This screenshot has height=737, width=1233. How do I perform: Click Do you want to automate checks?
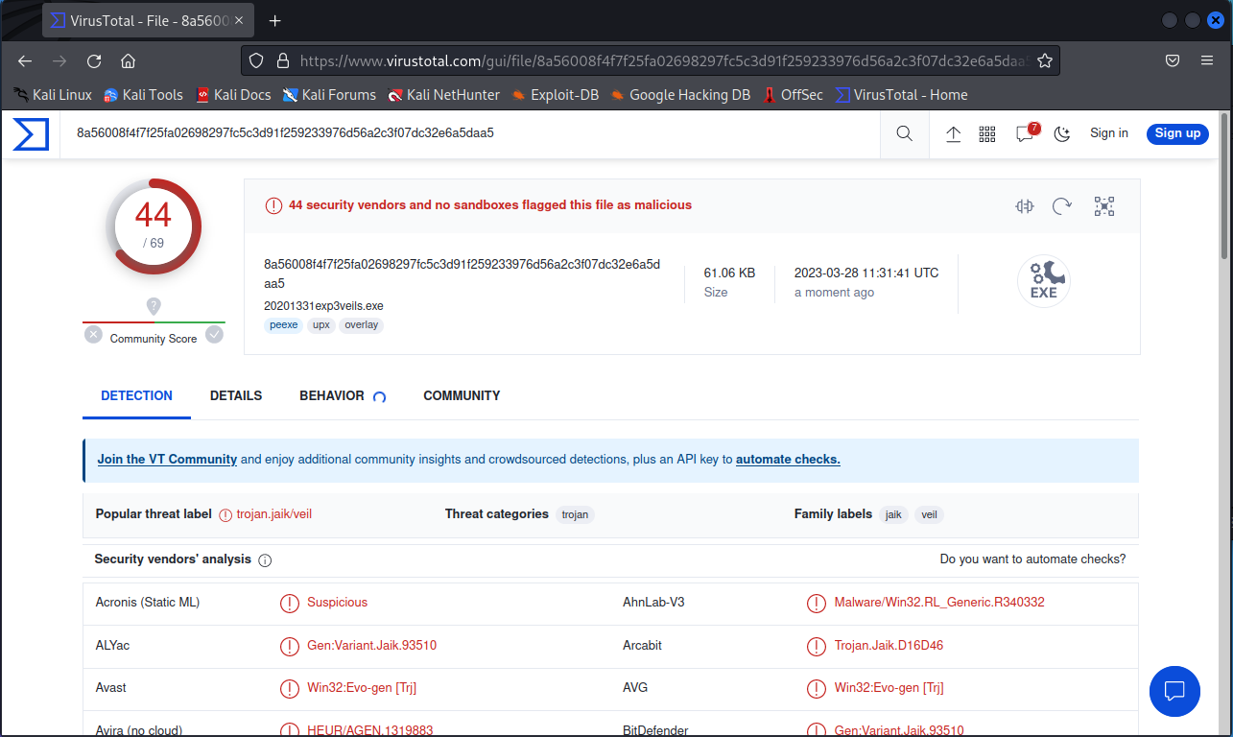(x=1032, y=559)
